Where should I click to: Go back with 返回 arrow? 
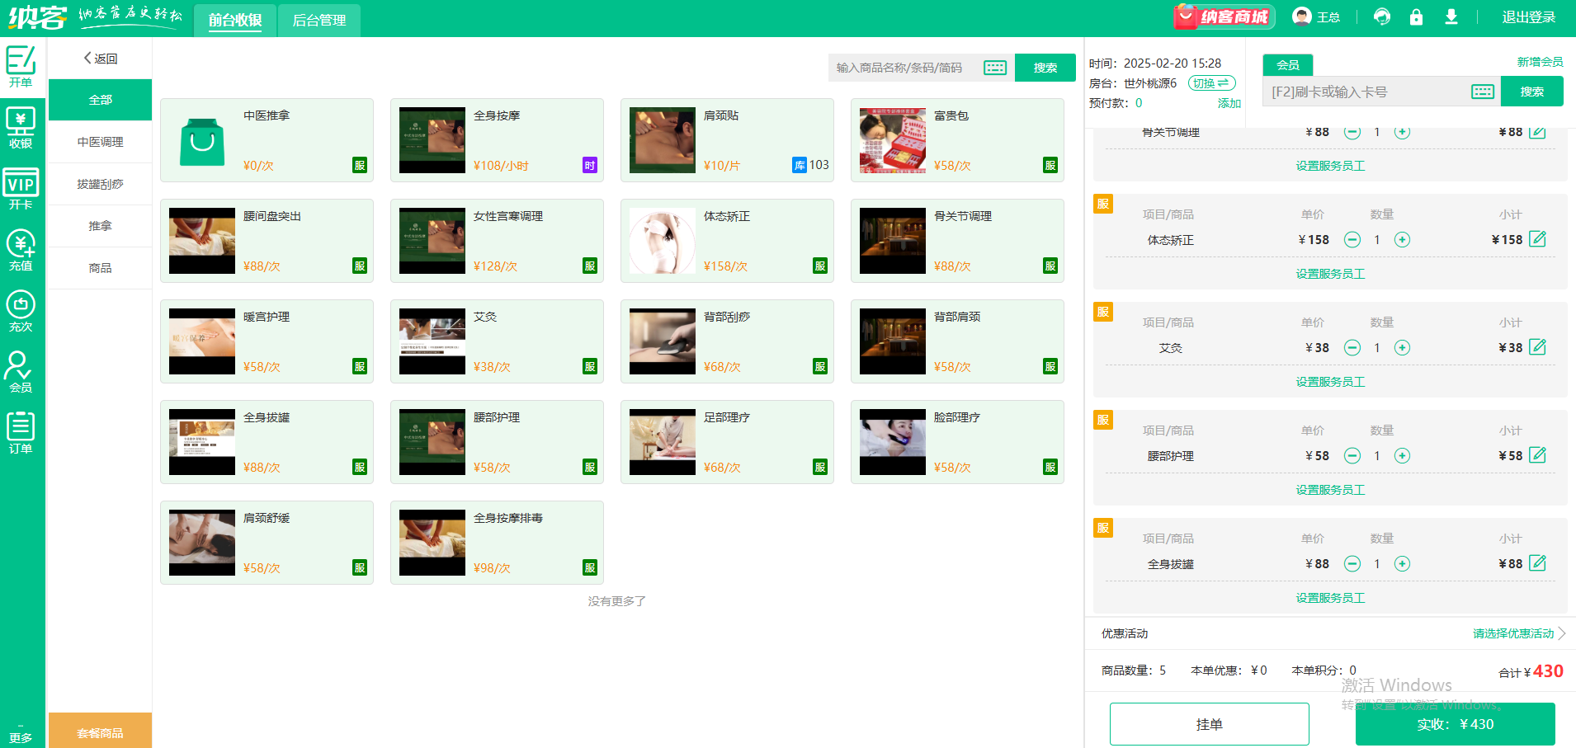pyautogui.click(x=101, y=59)
